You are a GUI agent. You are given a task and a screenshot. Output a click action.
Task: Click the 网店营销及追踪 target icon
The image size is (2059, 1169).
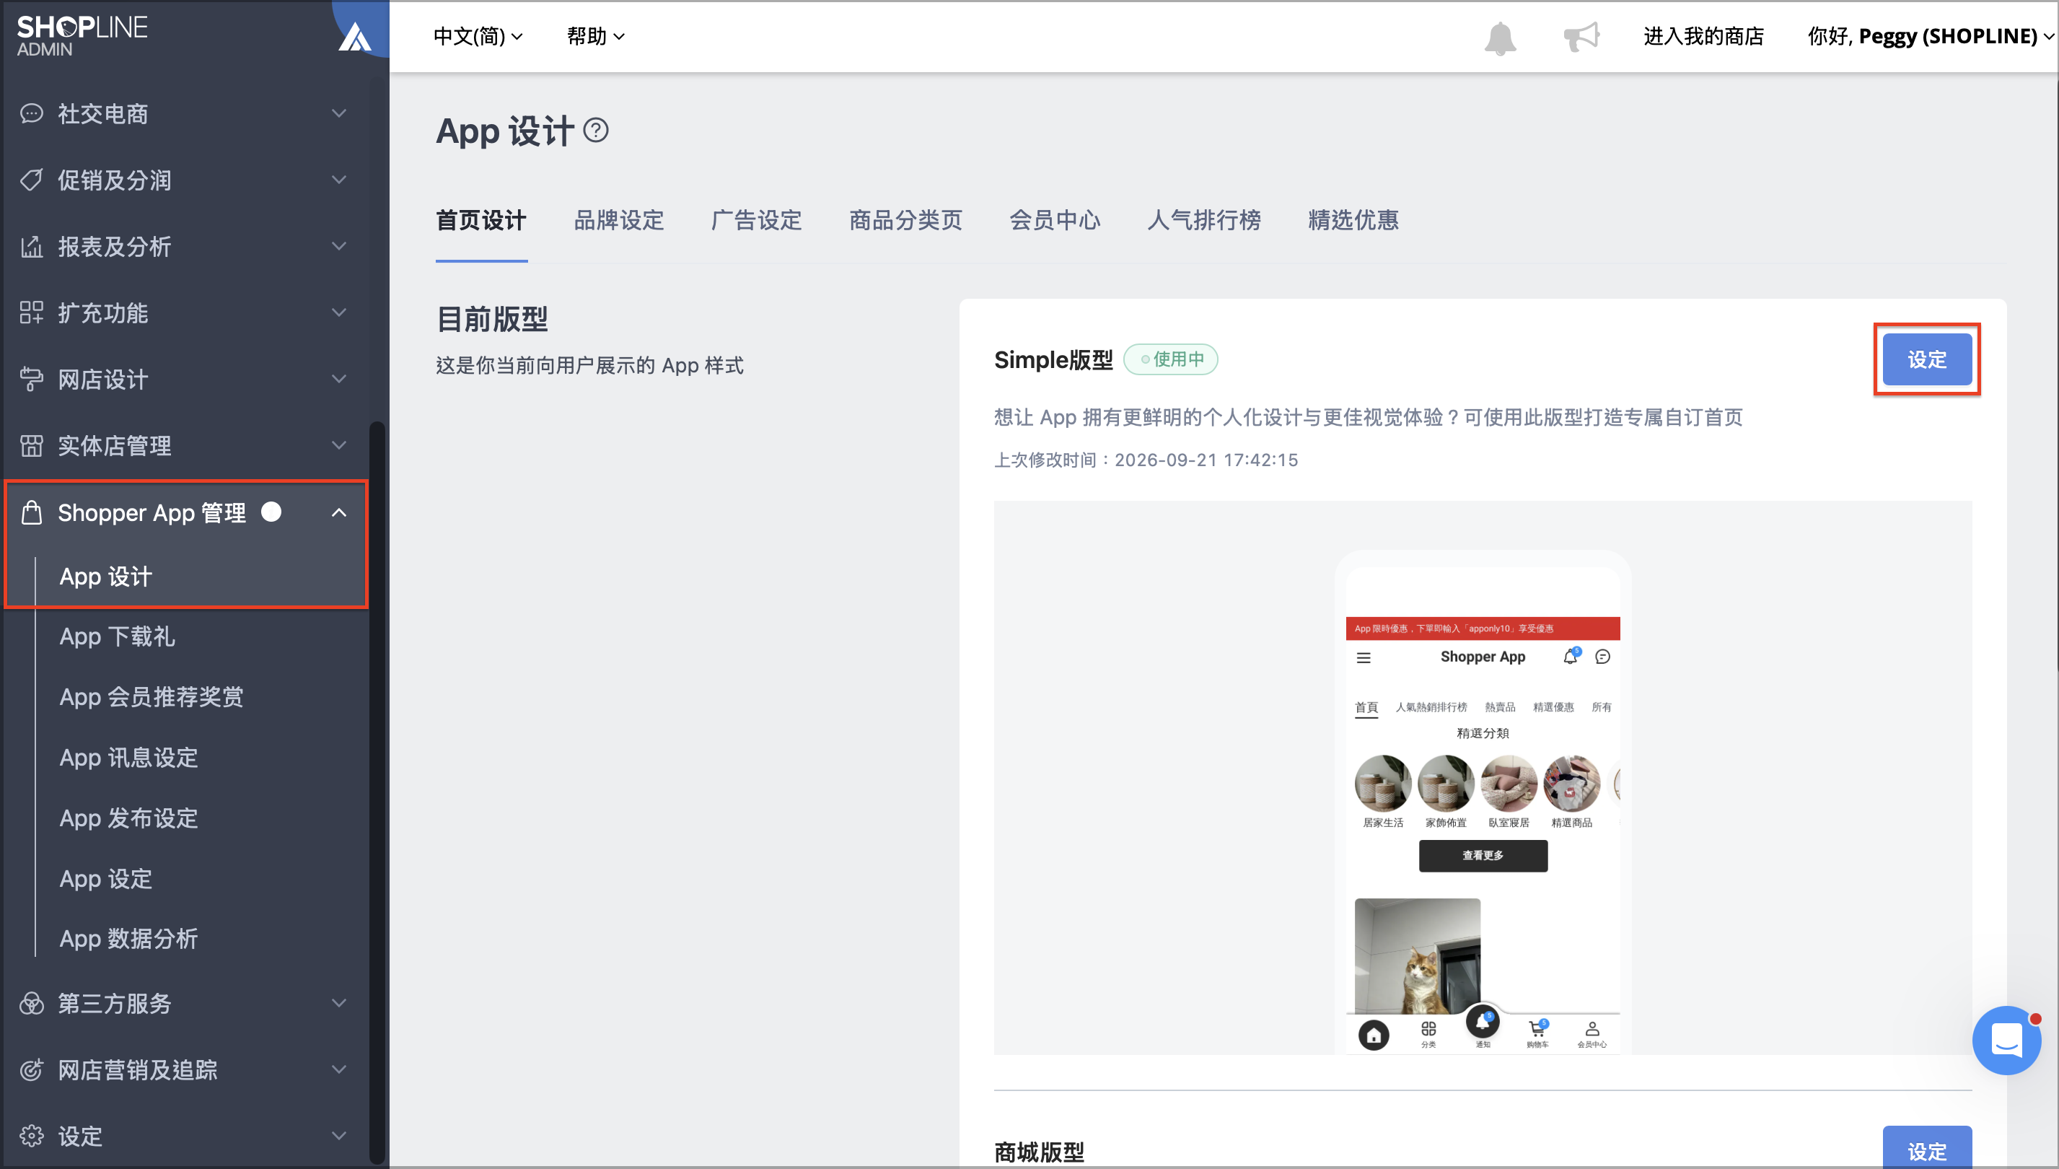click(31, 1069)
